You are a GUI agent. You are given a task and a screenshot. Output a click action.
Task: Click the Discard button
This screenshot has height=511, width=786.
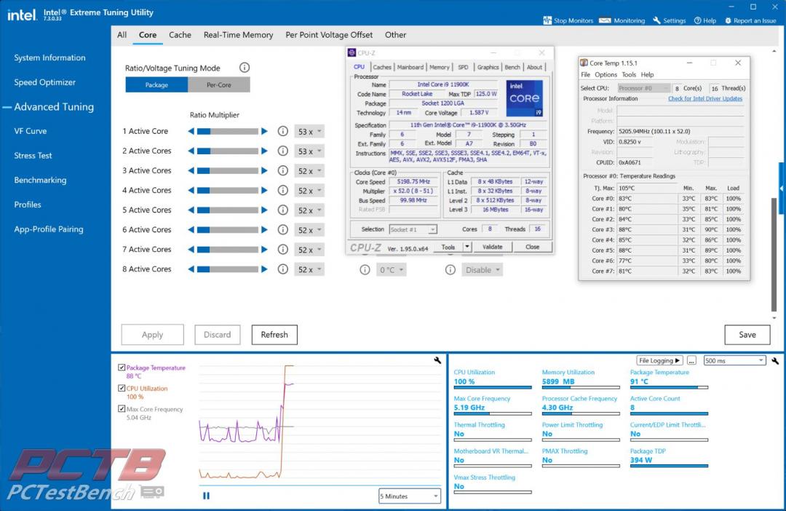tap(217, 335)
